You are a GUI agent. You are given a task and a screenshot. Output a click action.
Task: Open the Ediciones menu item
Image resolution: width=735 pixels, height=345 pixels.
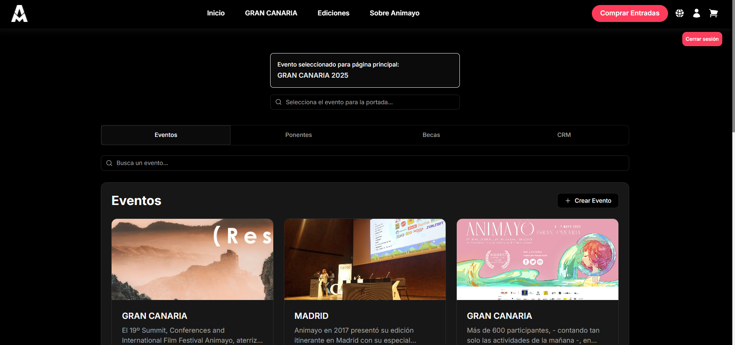tap(334, 13)
